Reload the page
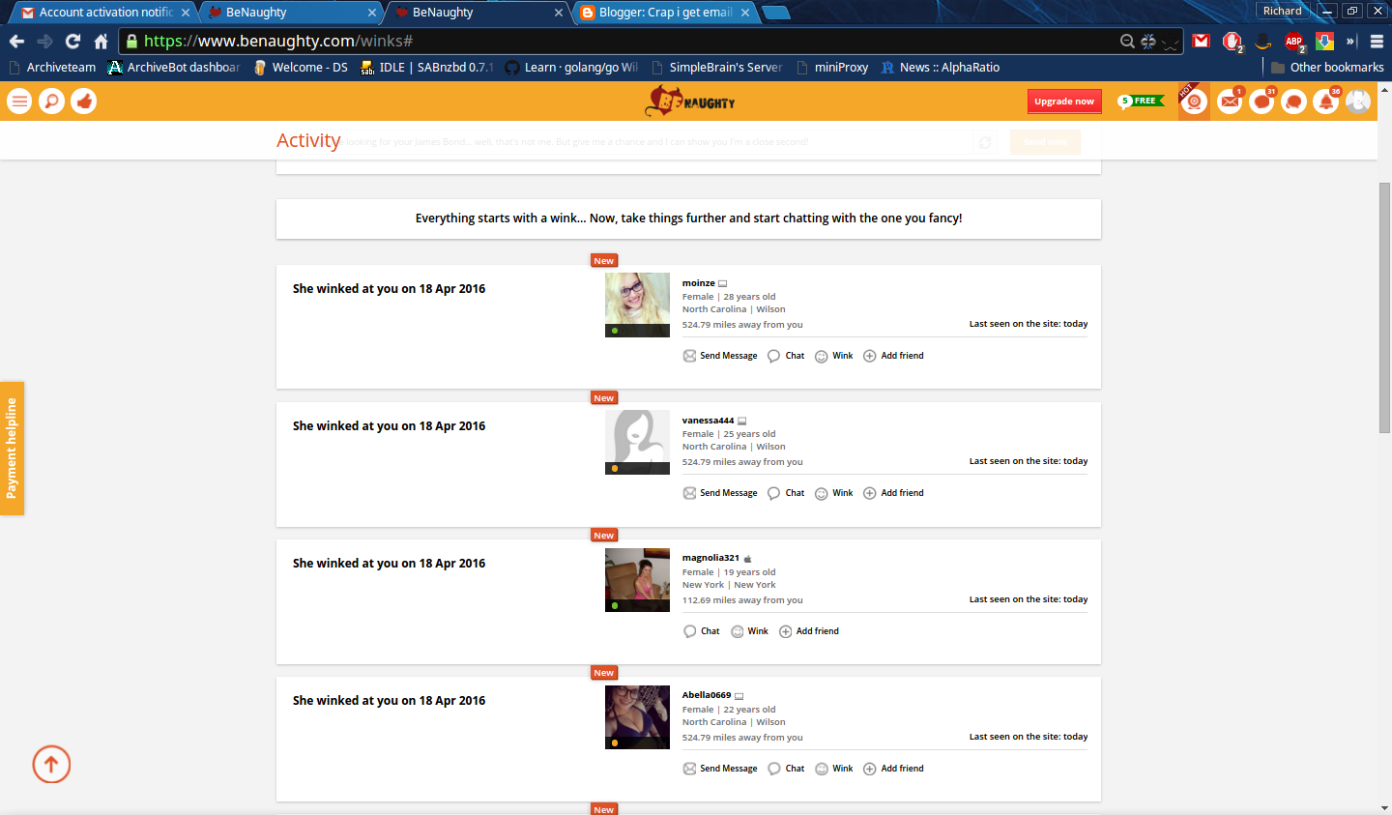 72,41
